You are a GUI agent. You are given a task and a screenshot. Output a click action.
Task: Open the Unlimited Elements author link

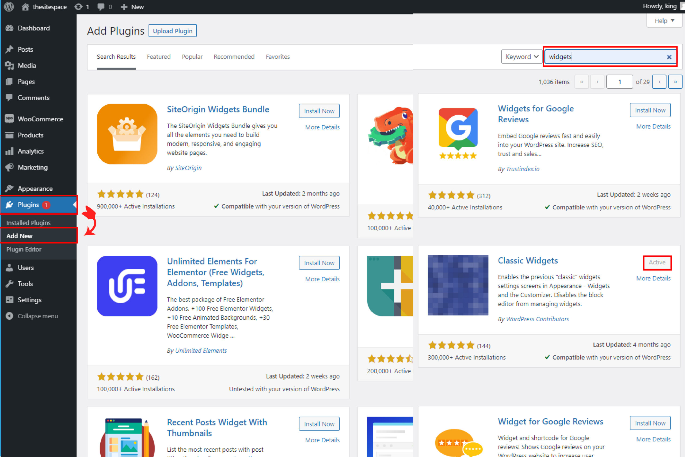point(201,351)
